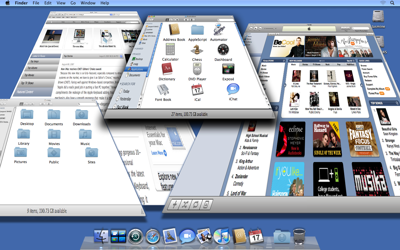Launch Automator from the Applications window
The height and width of the screenshot is (250, 400).
tap(219, 29)
